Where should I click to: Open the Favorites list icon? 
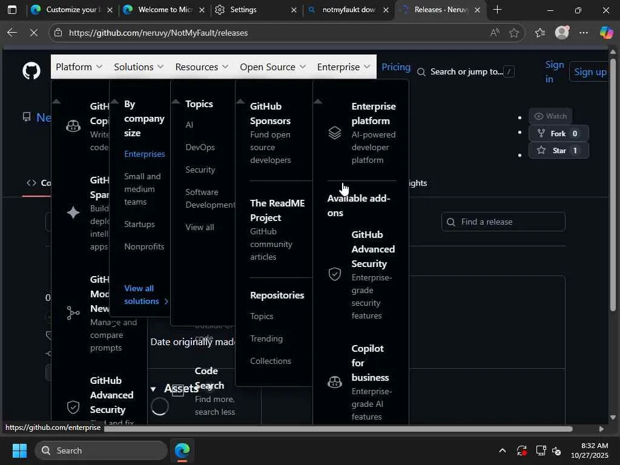539,33
